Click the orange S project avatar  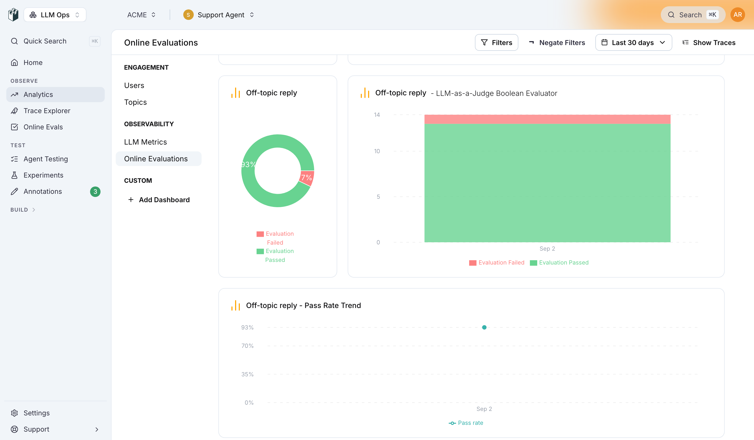tap(188, 15)
